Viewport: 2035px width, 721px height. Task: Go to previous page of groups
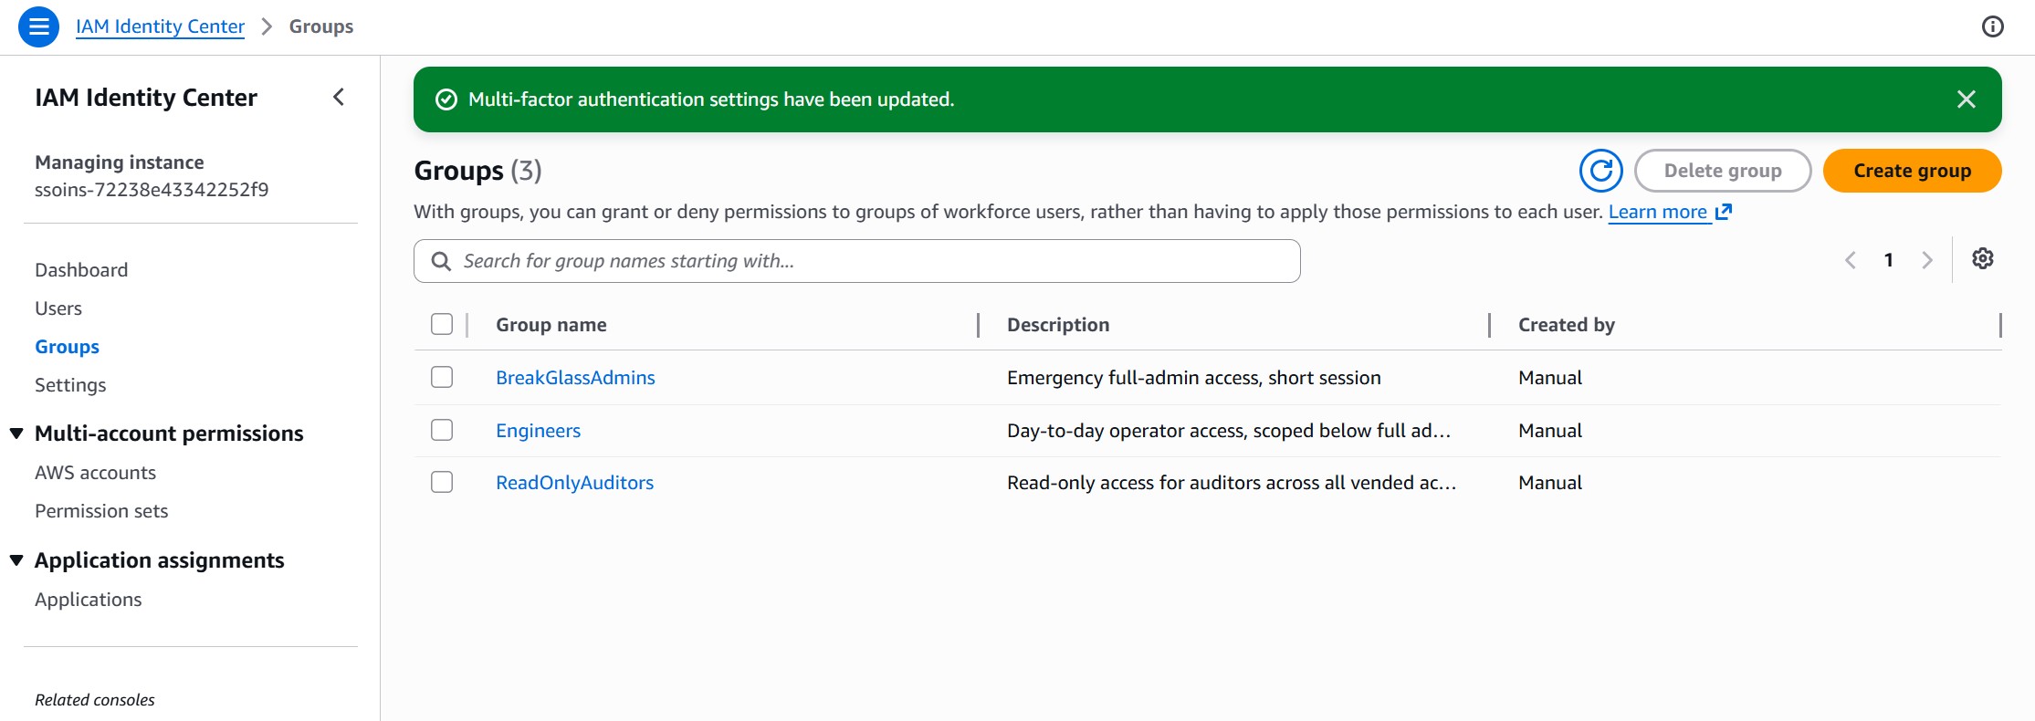coord(1851,260)
